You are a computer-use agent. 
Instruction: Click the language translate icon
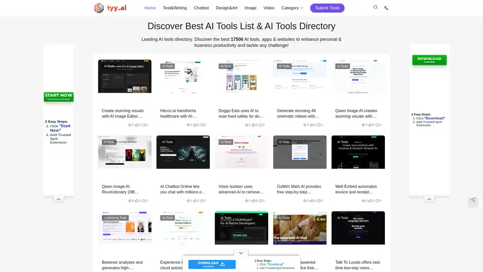click(x=386, y=8)
